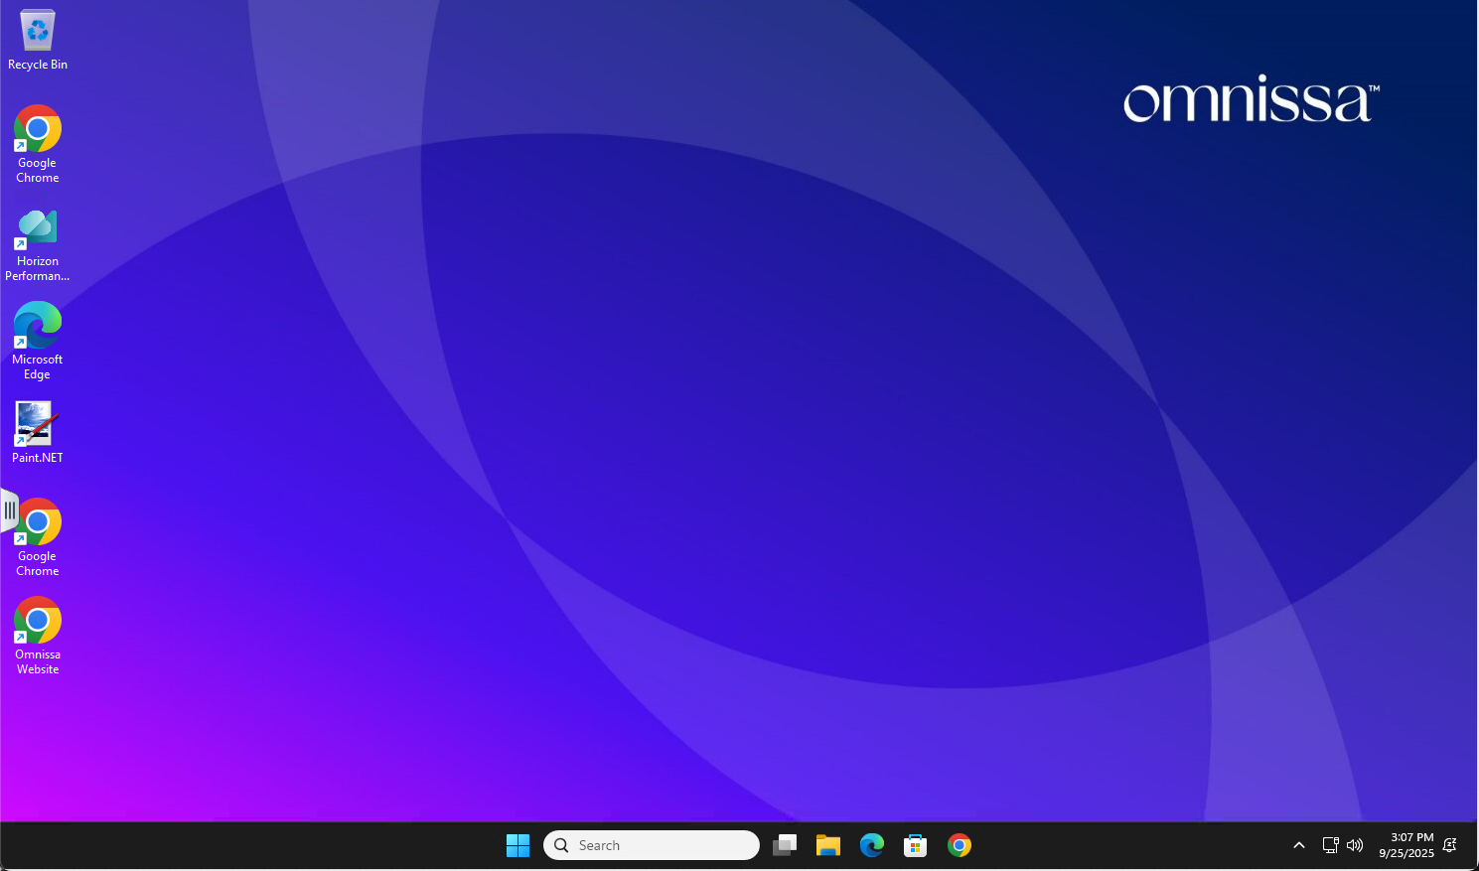Viewport: 1479px width, 871px height.
Task: Click the volume speaker icon
Action: coord(1355,845)
